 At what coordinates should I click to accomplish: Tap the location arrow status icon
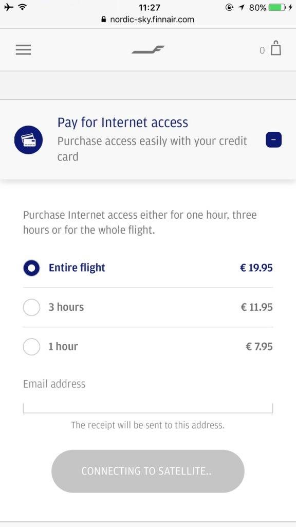242,7
